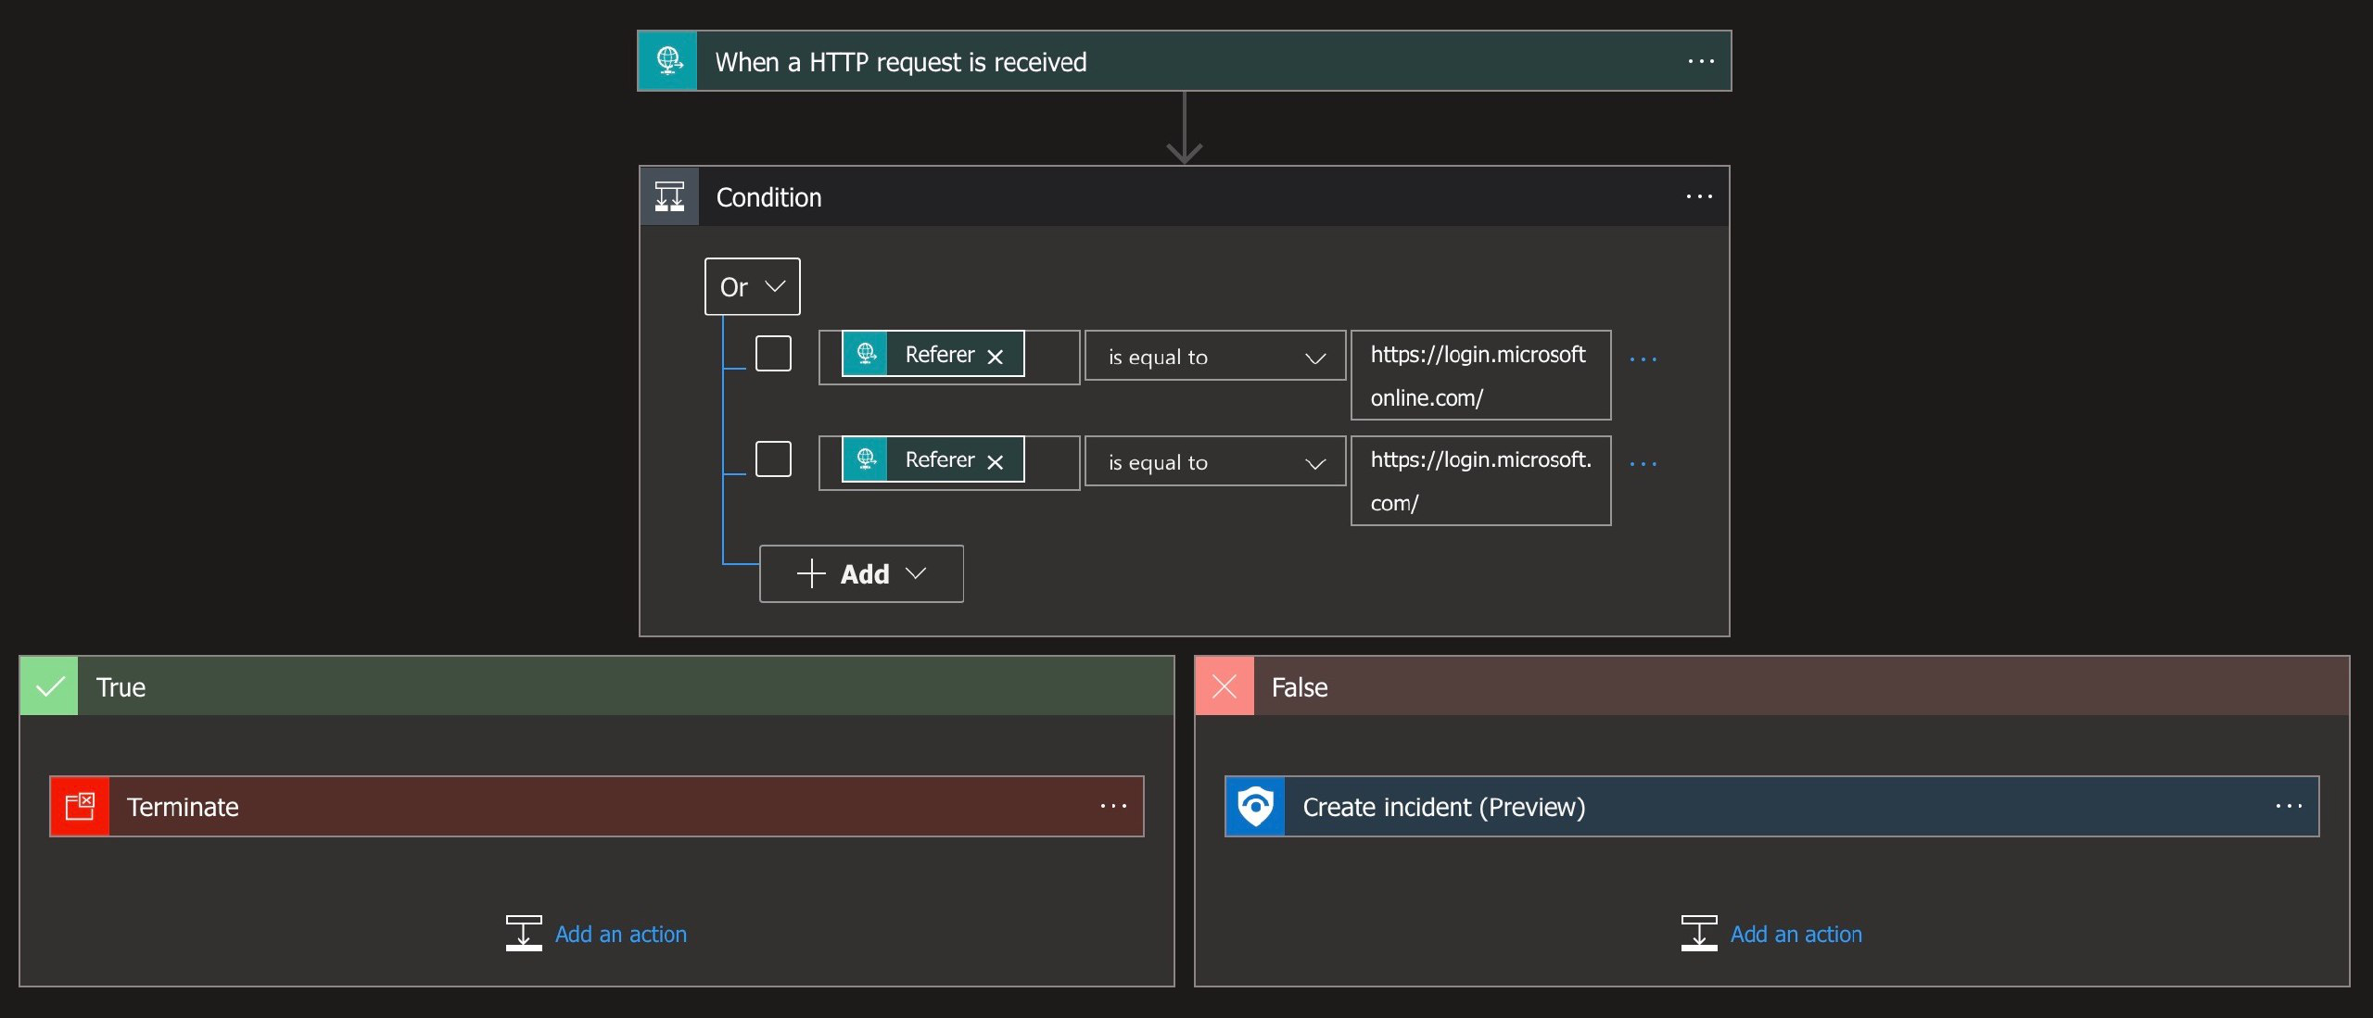Open ellipsis menu on Terminate action
2373x1018 pixels.
tap(1113, 806)
